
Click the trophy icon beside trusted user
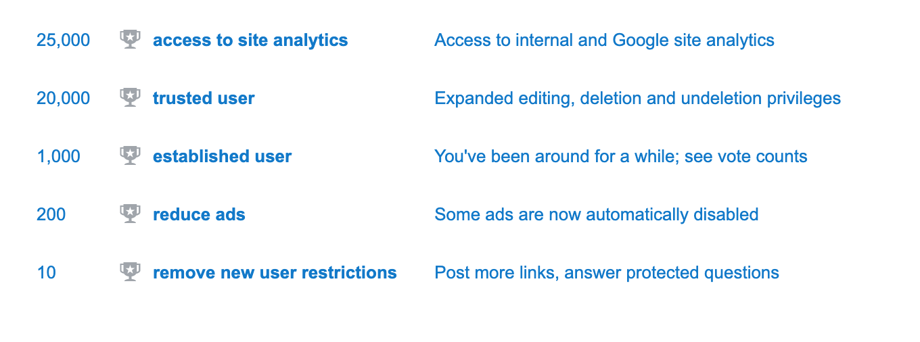pyautogui.click(x=130, y=98)
